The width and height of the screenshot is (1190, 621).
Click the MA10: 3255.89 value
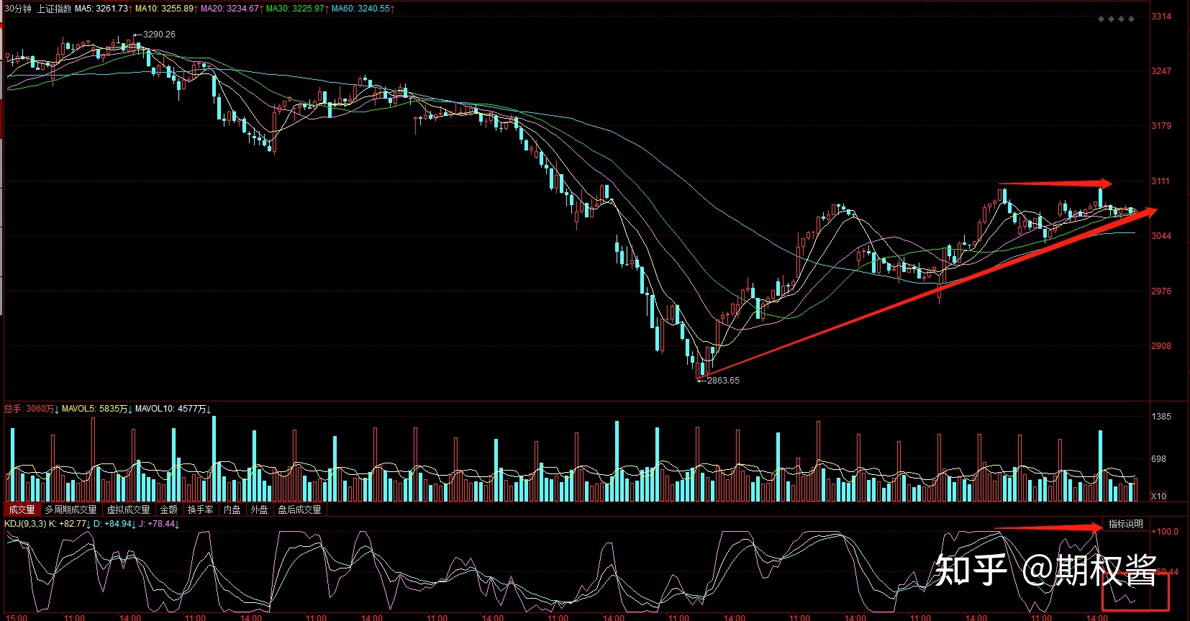pos(166,9)
